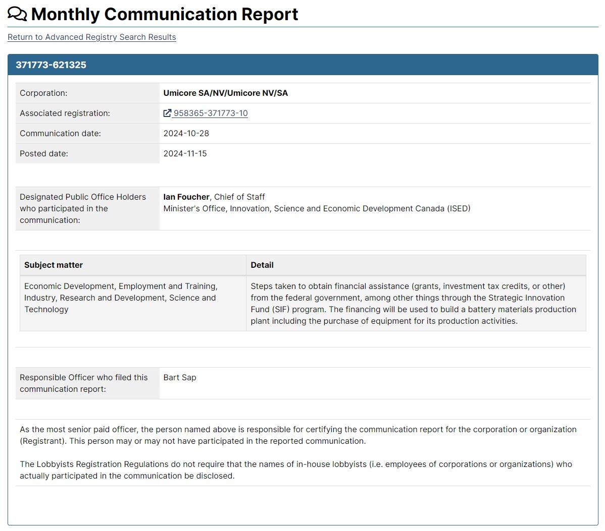Select posted date 2024-11-15

pyautogui.click(x=185, y=153)
